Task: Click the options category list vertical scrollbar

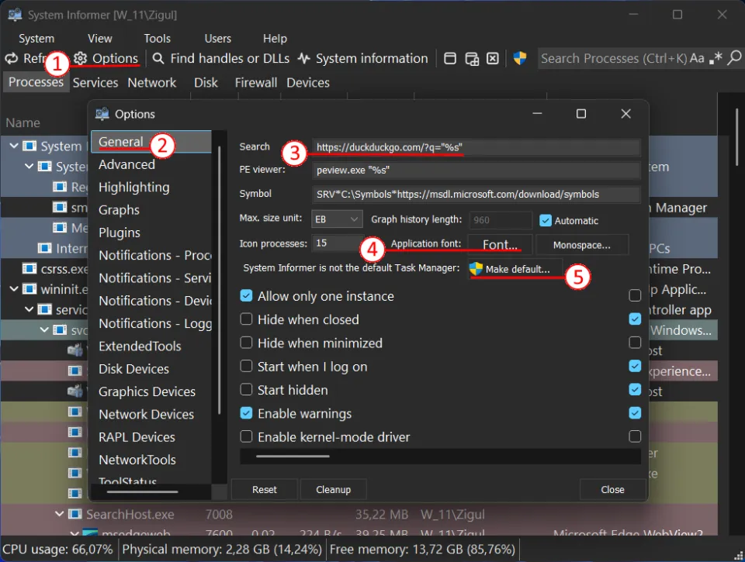Action: point(219,280)
